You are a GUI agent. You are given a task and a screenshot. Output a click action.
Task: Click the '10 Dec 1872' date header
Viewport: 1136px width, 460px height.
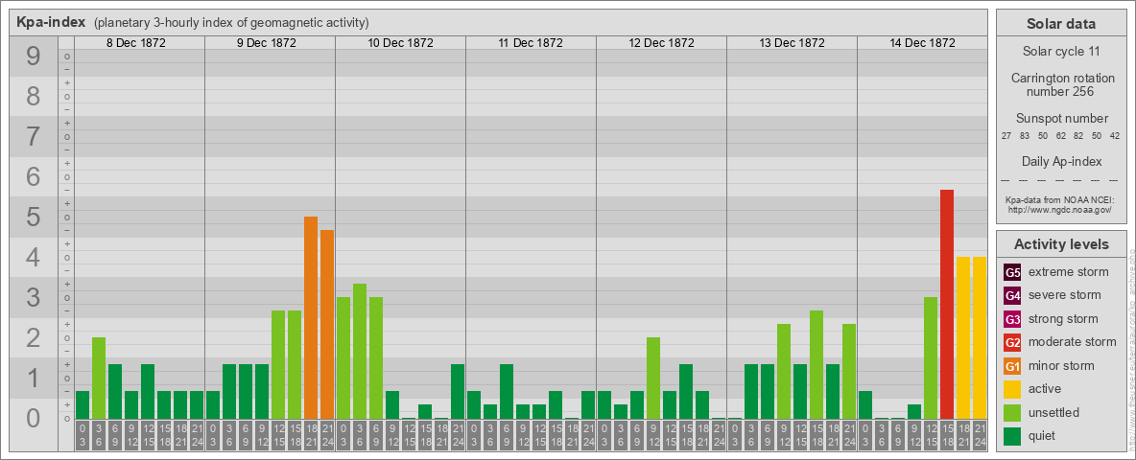coord(401,43)
